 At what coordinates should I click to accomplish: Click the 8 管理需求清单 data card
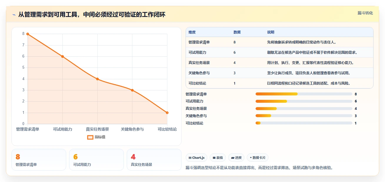(x=39, y=160)
